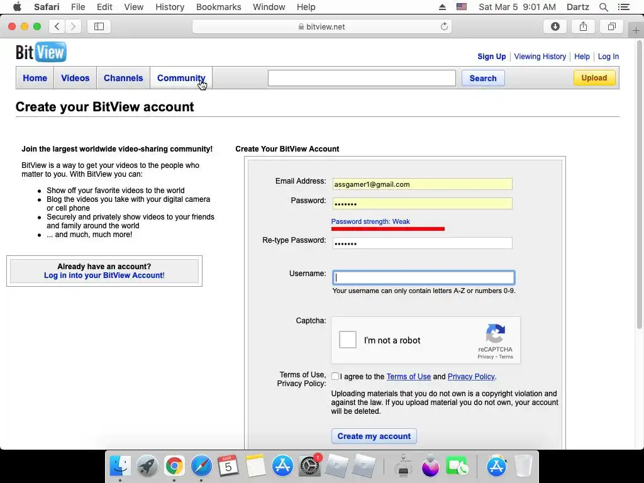This screenshot has width=644, height=483.
Task: Click the Email Address field
Action: tap(422, 184)
